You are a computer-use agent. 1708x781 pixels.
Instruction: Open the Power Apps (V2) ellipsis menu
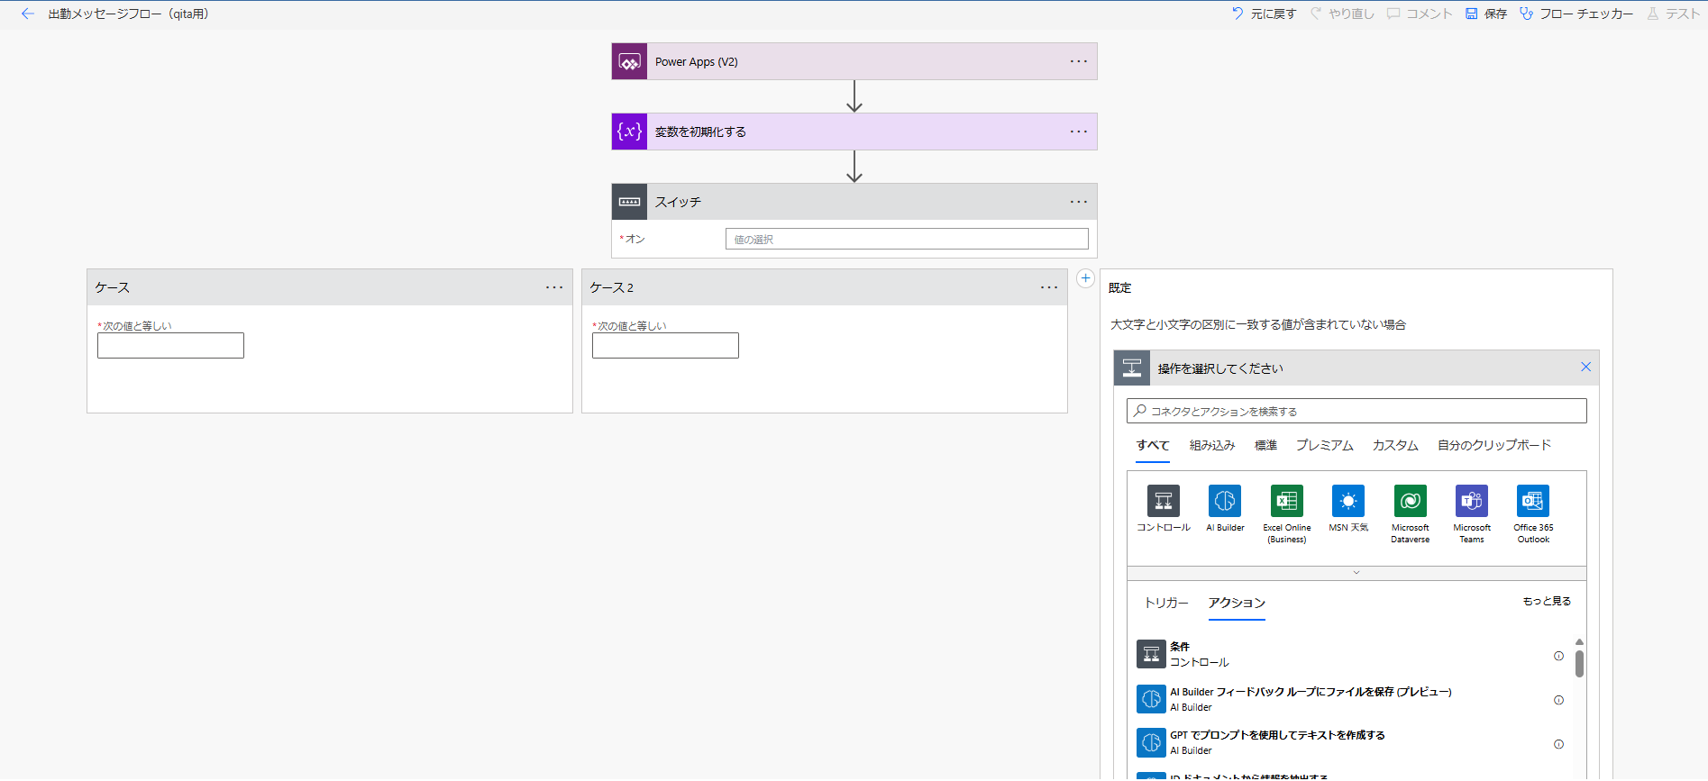coord(1079,61)
